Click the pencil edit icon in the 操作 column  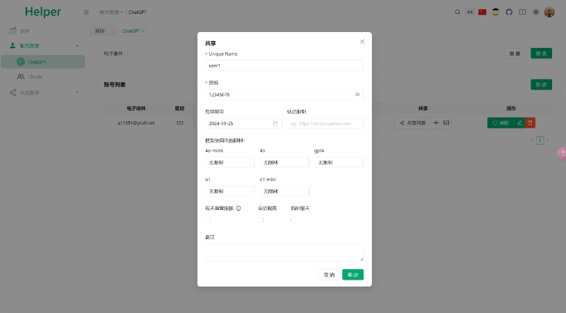[x=519, y=122]
